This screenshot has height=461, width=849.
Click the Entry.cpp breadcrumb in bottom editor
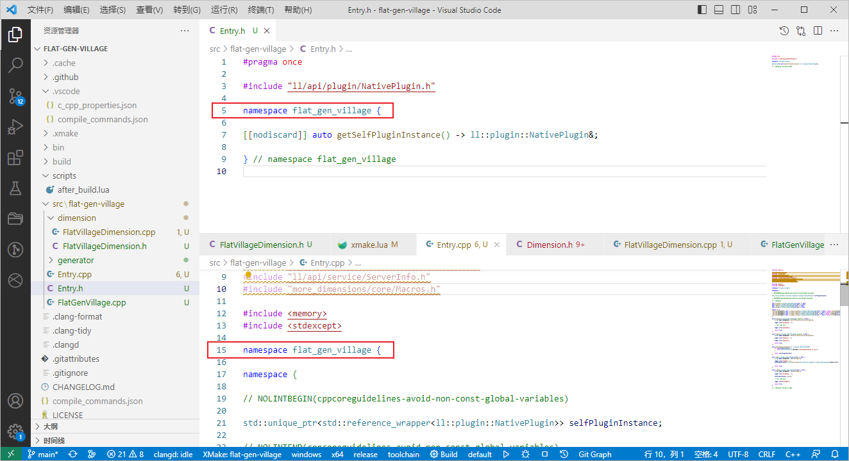(321, 263)
